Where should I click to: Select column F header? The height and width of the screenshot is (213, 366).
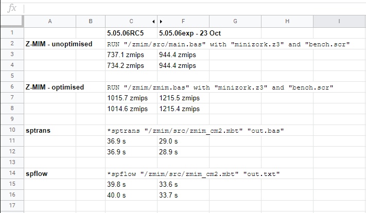[183, 22]
